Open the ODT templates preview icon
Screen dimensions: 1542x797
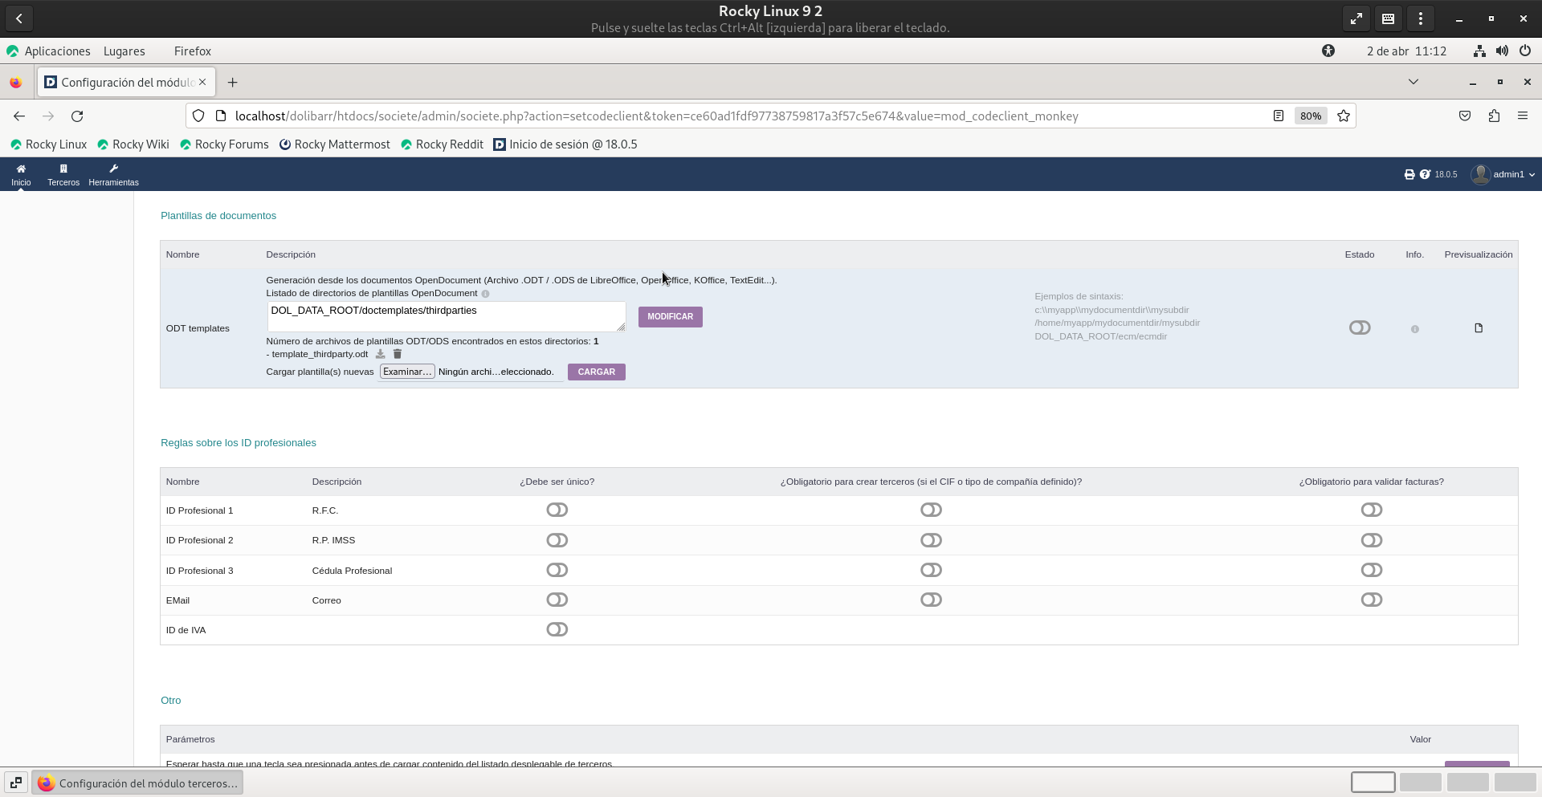click(x=1479, y=328)
